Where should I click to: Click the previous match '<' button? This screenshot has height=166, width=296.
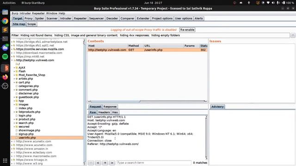click(98, 163)
